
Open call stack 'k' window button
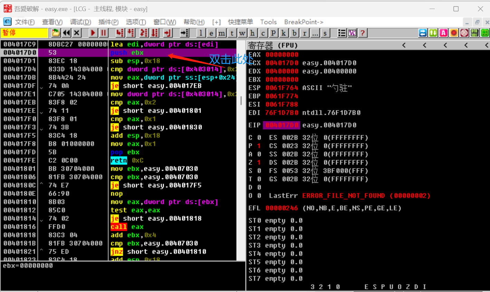[x=284, y=33]
